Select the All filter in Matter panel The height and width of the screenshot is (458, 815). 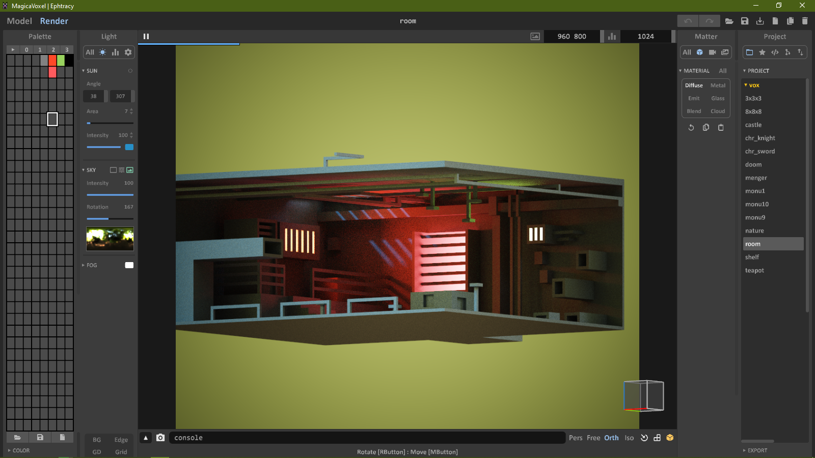[687, 52]
